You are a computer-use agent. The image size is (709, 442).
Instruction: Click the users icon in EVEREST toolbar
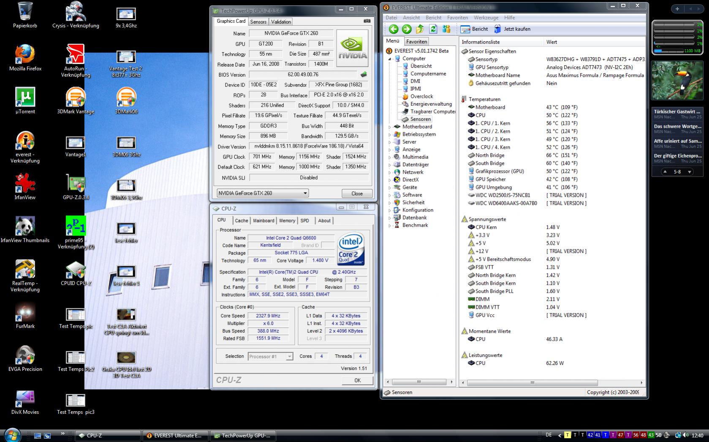[x=446, y=29]
